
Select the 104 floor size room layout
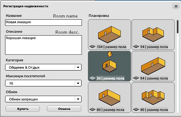pos(109,35)
